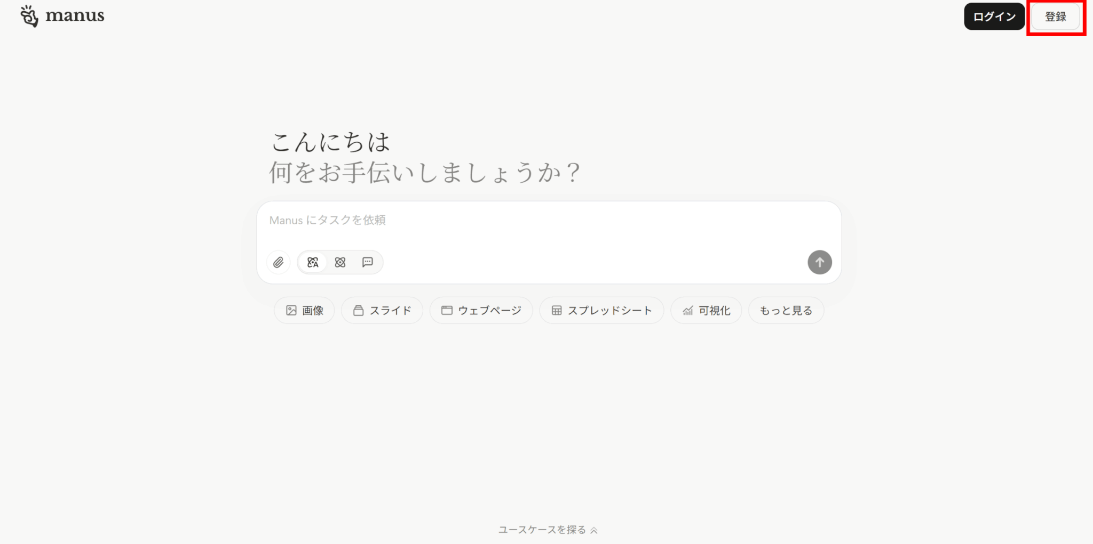Choose the ウェブページ webpage chip

tap(481, 310)
